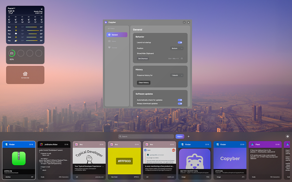
Task: Click the 'Is even mentioning a free product' title
Action: pyautogui.click(x=159, y=166)
